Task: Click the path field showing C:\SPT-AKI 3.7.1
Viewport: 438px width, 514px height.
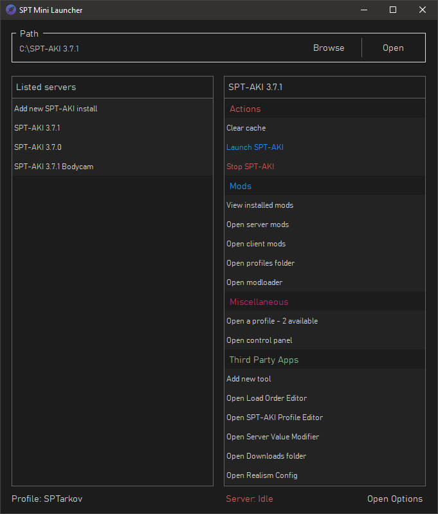Action: 156,49
